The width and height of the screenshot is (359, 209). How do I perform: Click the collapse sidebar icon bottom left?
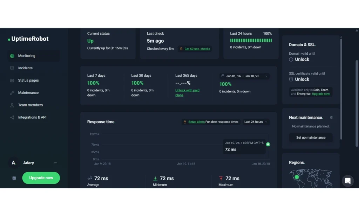(14, 178)
